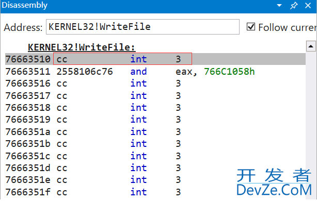317x201 pixels.
Task: Click the scrollbar up arrow
Action: 311,46
